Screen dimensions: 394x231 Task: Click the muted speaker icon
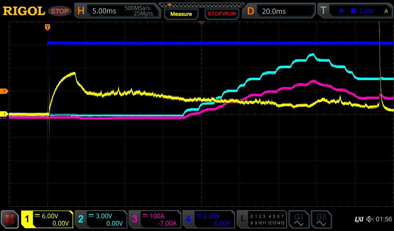(x=369, y=219)
